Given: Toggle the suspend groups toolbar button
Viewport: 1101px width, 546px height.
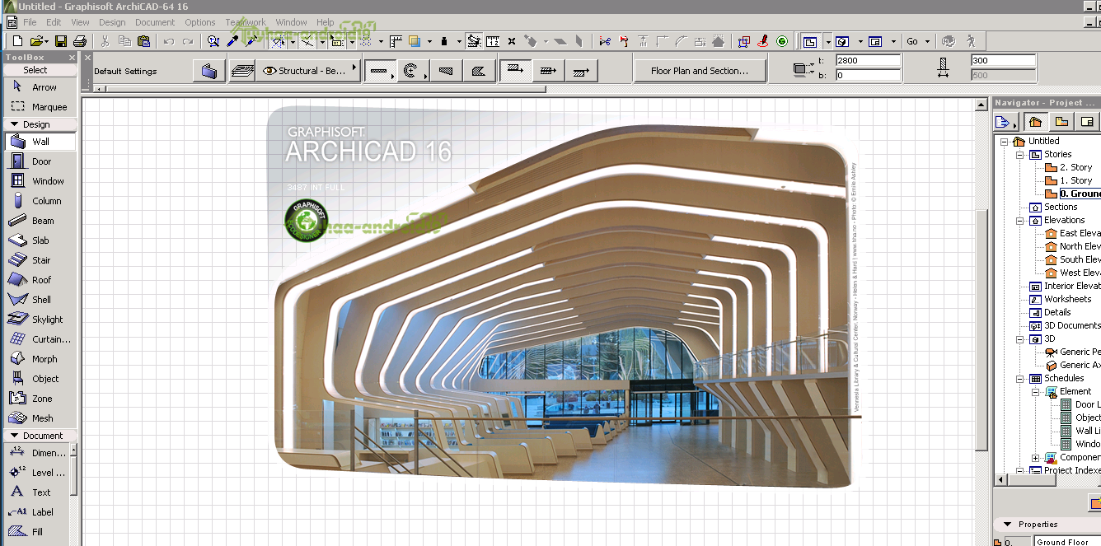Looking at the screenshot, I should (x=474, y=40).
